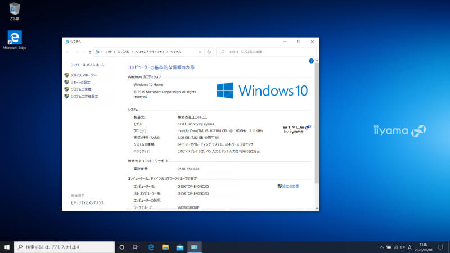Click the STYLE by iiyama logo in System window
The image size is (450, 253).
coord(296,129)
